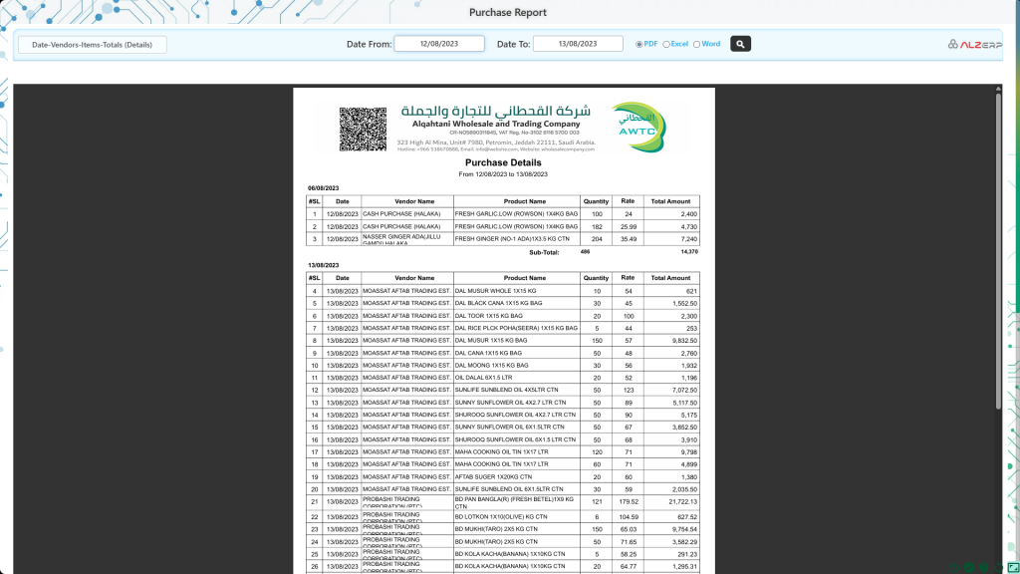Click product 'OIL DALAL 6X1.5 LTR'
The image size is (1020, 574).
[x=483, y=378]
